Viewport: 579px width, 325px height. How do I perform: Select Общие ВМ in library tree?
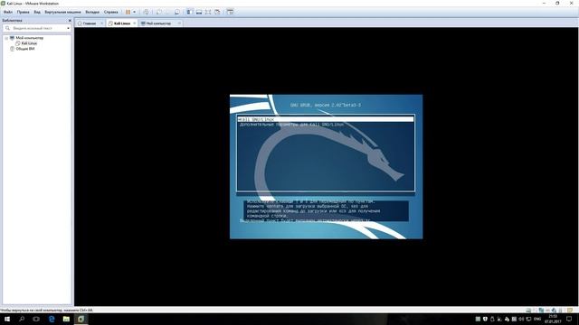[x=25, y=49]
